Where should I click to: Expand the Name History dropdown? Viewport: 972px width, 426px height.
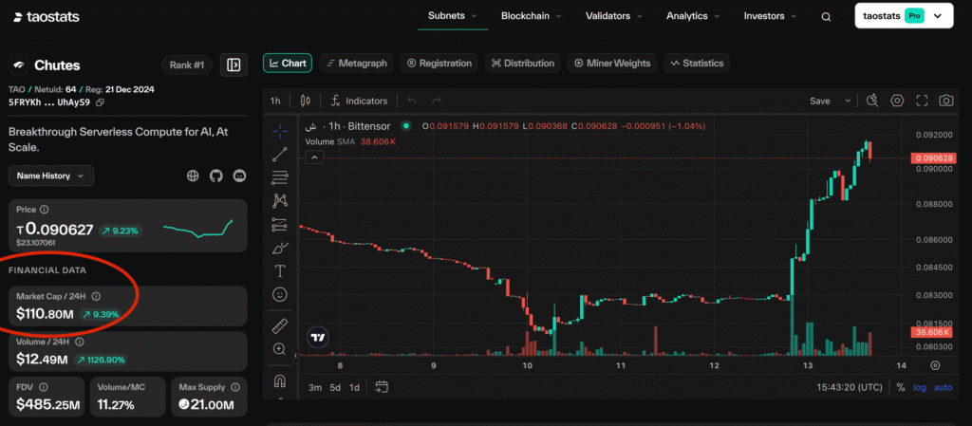click(x=51, y=176)
